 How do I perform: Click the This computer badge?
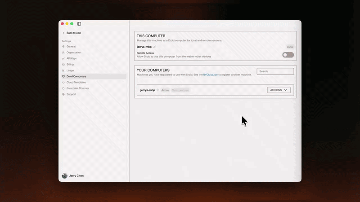pyautogui.click(x=180, y=90)
